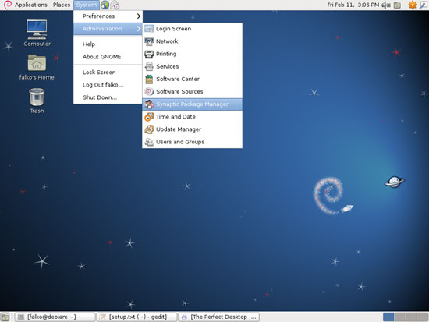Choose Log Out falko... entry
The height and width of the screenshot is (322, 429).
[x=108, y=85]
